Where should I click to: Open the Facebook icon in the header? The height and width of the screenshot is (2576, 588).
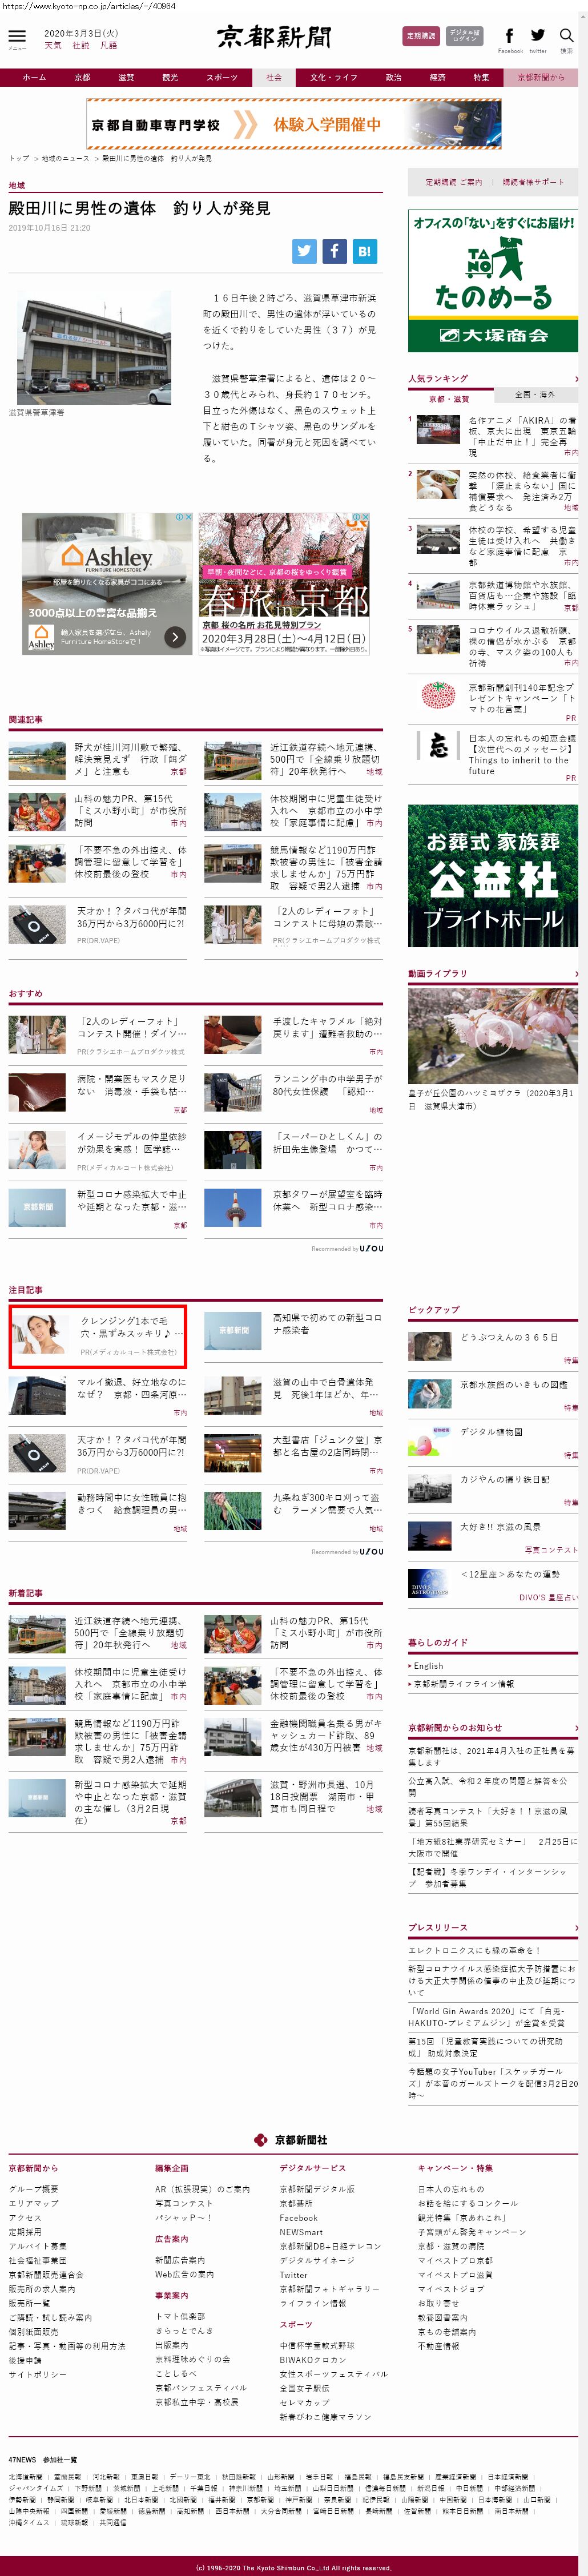click(x=510, y=39)
